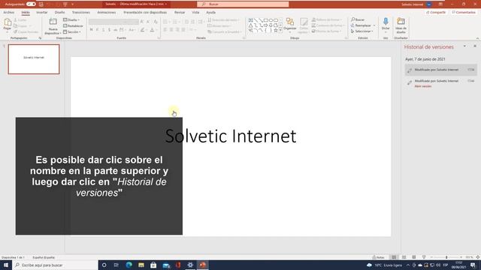Select the Vista tab

tap(195, 12)
